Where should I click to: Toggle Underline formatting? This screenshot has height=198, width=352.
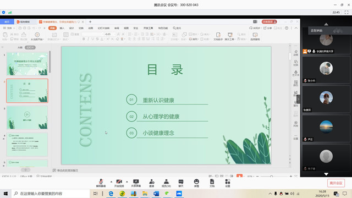(93, 39)
